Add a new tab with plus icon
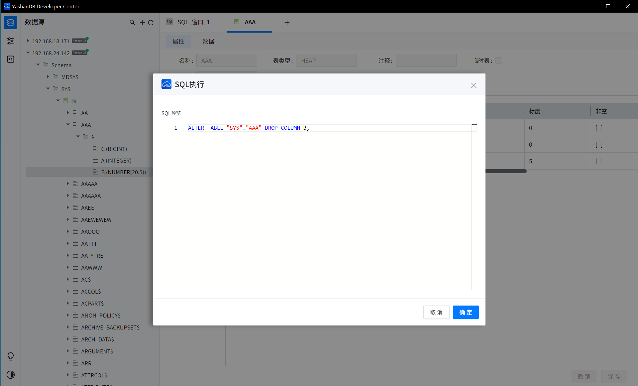Screen dimensions: 638x386 287,23
